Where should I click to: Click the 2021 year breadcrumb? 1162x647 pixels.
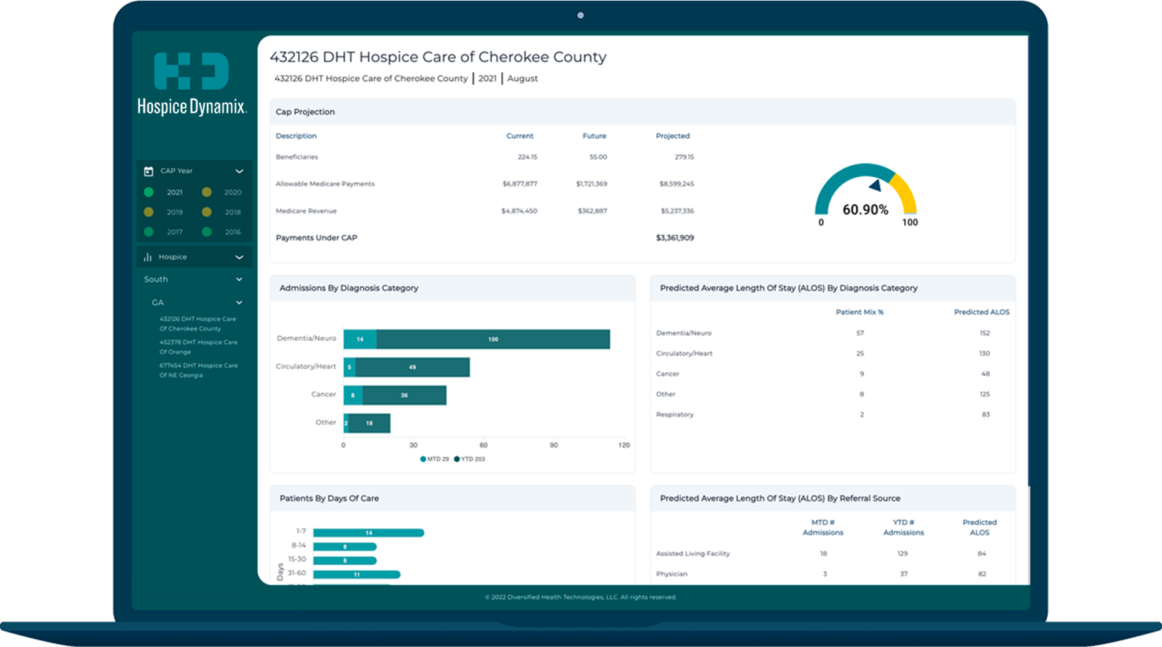487,79
